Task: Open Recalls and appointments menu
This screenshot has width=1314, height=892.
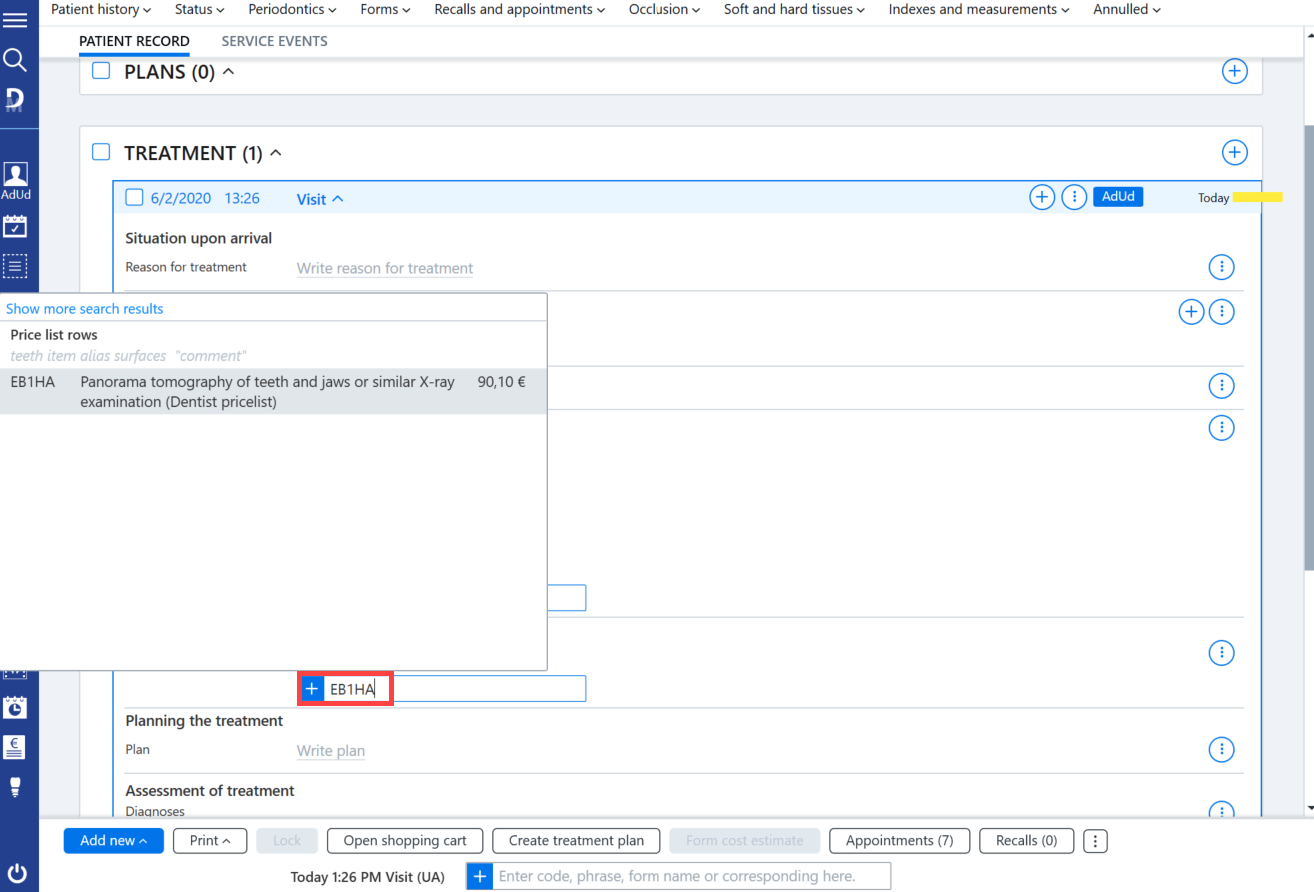Action: [520, 9]
